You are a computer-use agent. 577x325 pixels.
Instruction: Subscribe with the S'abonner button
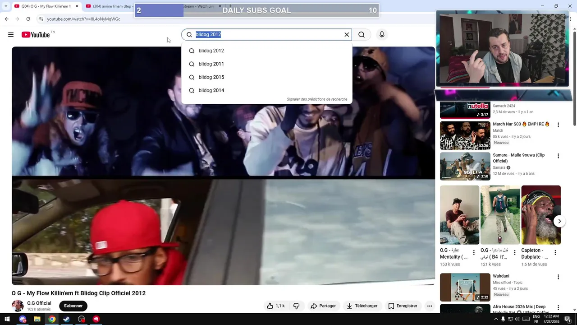pyautogui.click(x=73, y=306)
